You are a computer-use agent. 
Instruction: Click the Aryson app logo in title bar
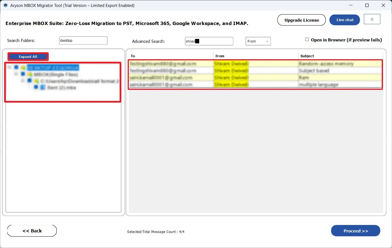5,5
